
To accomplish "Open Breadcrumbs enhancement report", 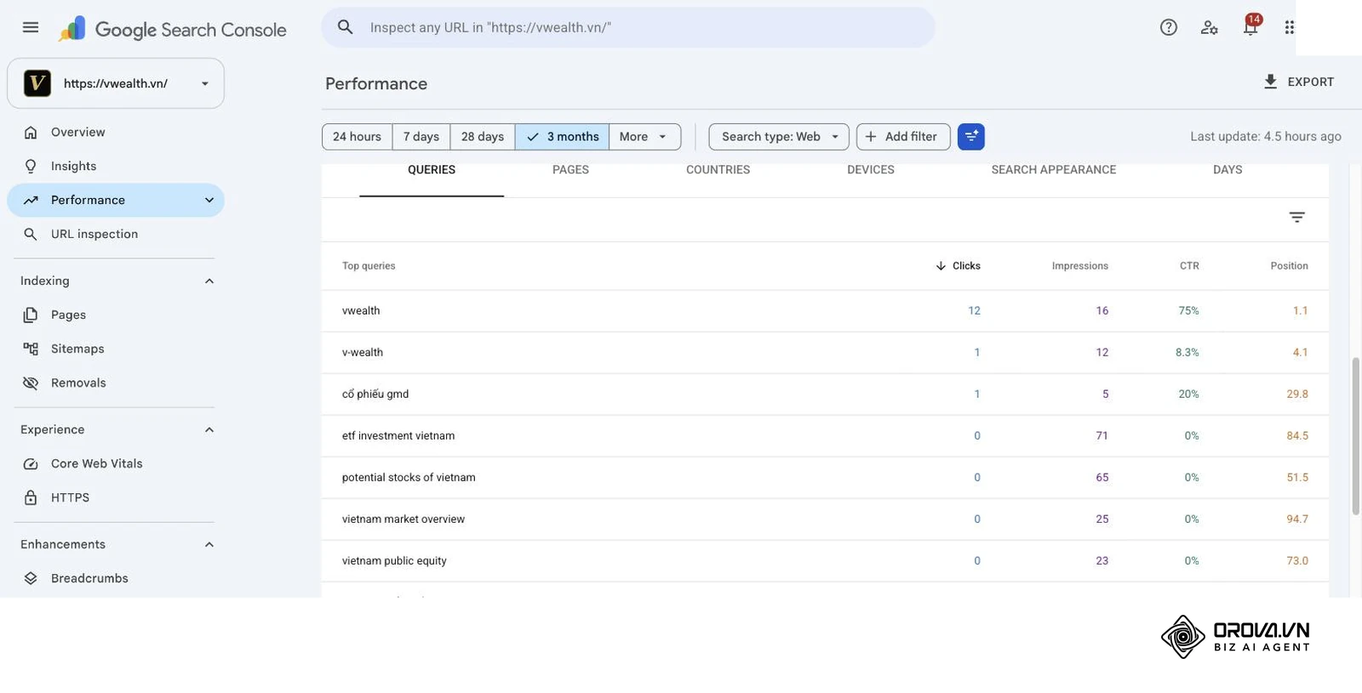I will 116,579.
